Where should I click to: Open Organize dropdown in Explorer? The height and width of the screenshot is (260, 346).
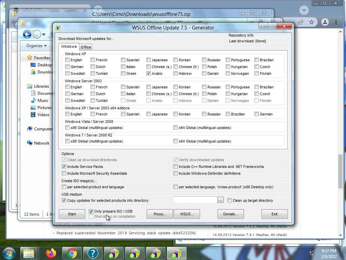pyautogui.click(x=36, y=46)
